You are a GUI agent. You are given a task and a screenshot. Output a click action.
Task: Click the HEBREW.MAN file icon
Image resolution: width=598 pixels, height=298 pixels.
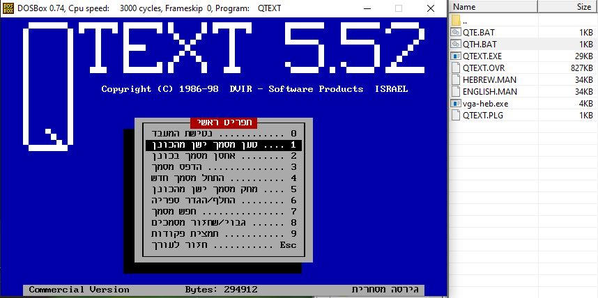pyautogui.click(x=455, y=79)
